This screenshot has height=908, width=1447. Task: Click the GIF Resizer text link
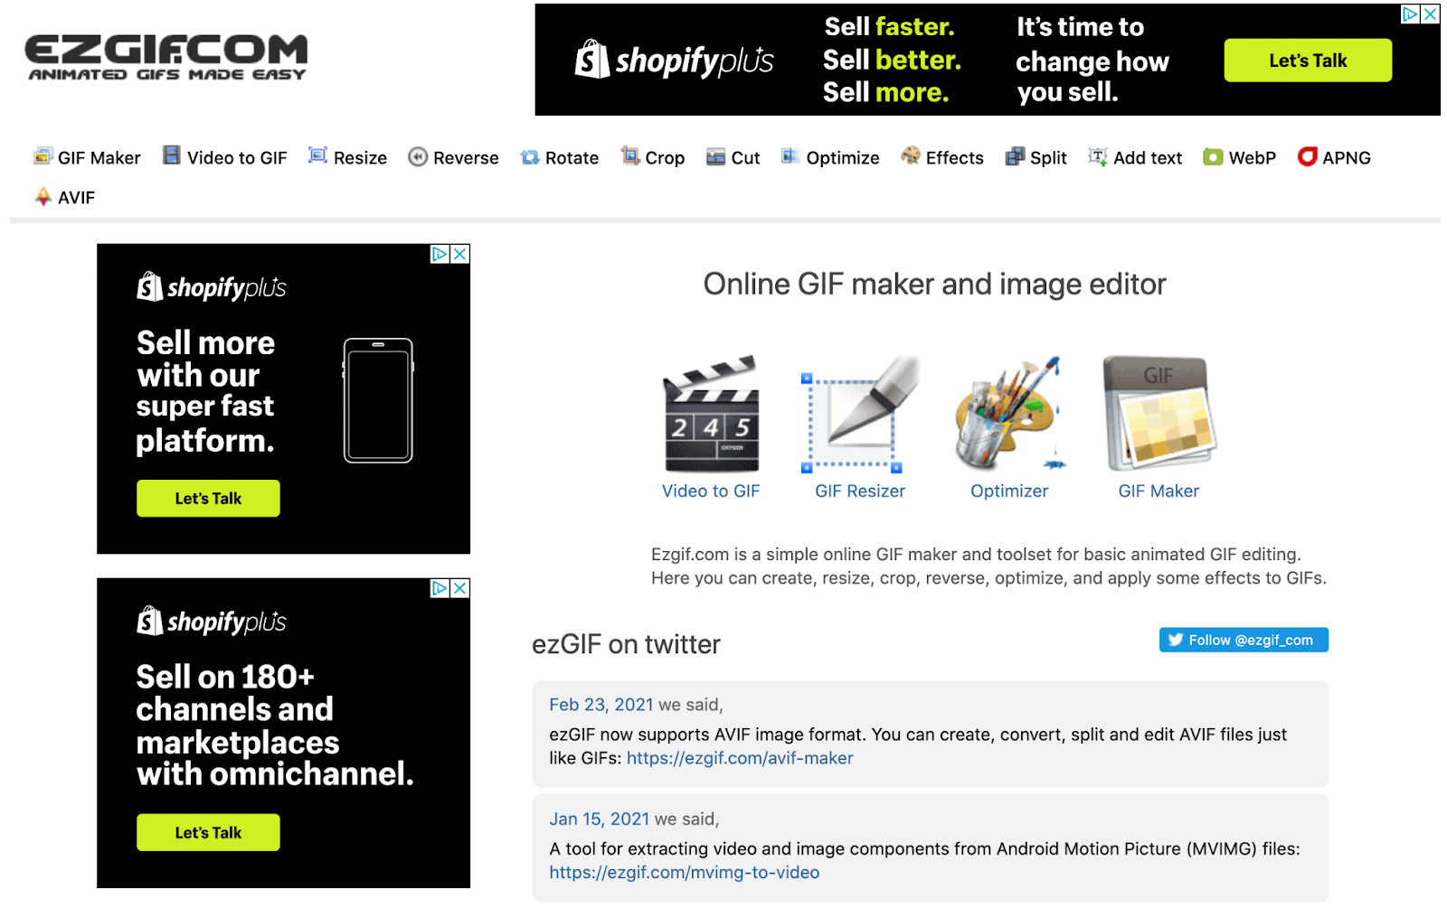coord(860,491)
